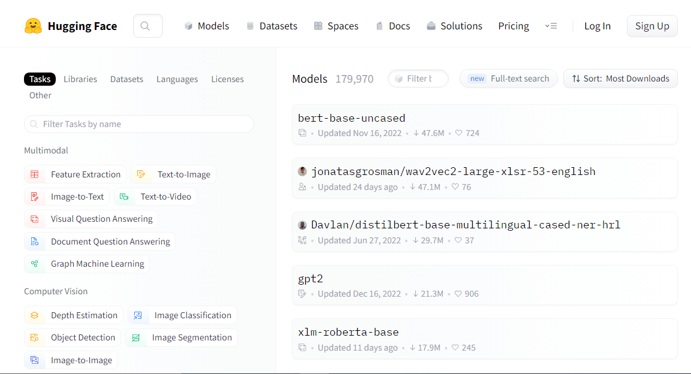Switch to the Other filter tab
691x374 pixels.
click(40, 95)
